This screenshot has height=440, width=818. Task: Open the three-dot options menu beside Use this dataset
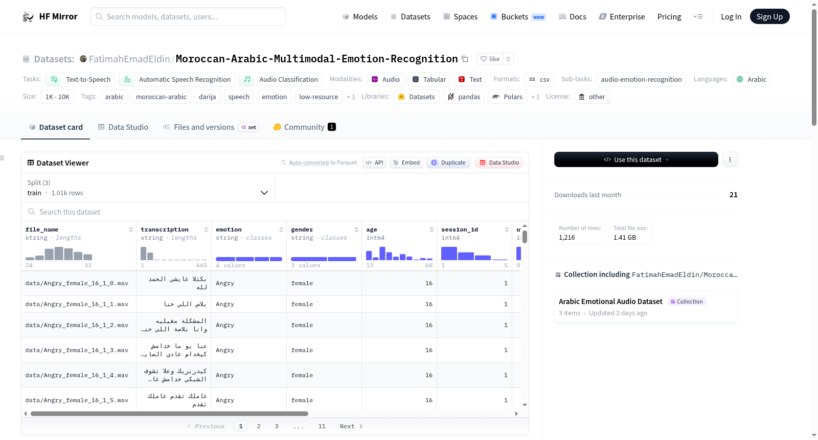click(x=730, y=159)
